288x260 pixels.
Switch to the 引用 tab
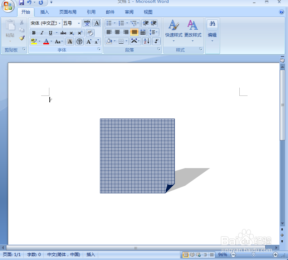pyautogui.click(x=91, y=12)
